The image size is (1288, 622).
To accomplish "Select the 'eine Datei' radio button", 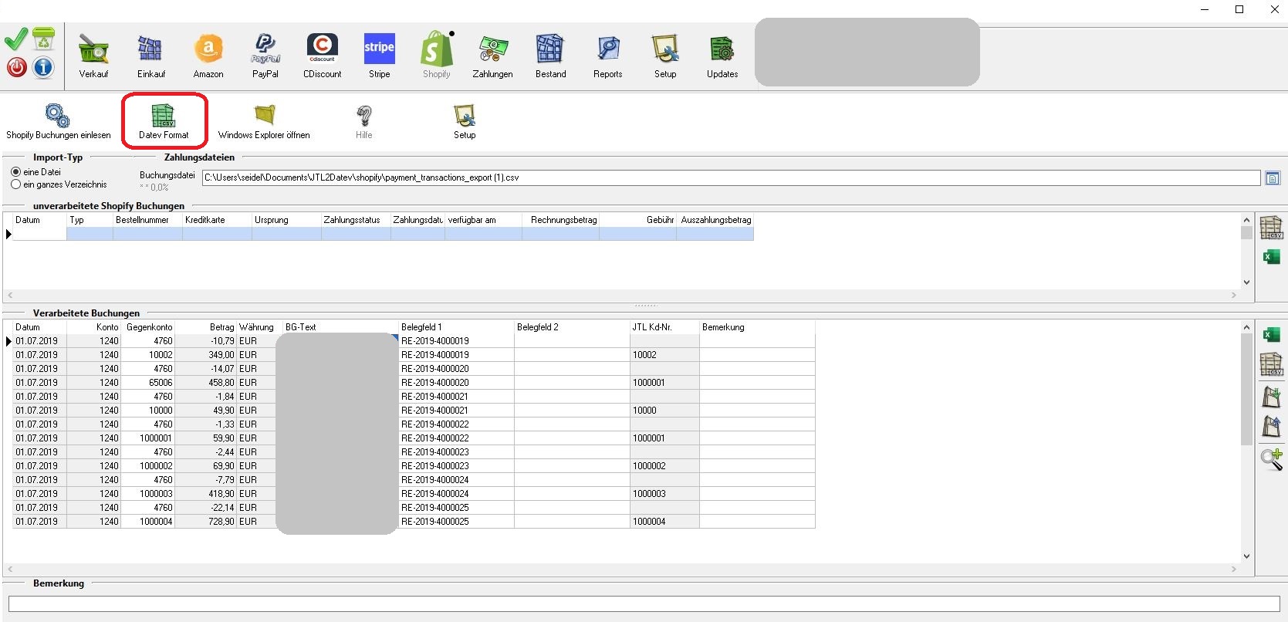I will point(16,172).
